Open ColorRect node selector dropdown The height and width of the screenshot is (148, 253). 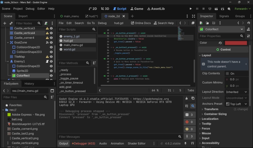point(221,29)
